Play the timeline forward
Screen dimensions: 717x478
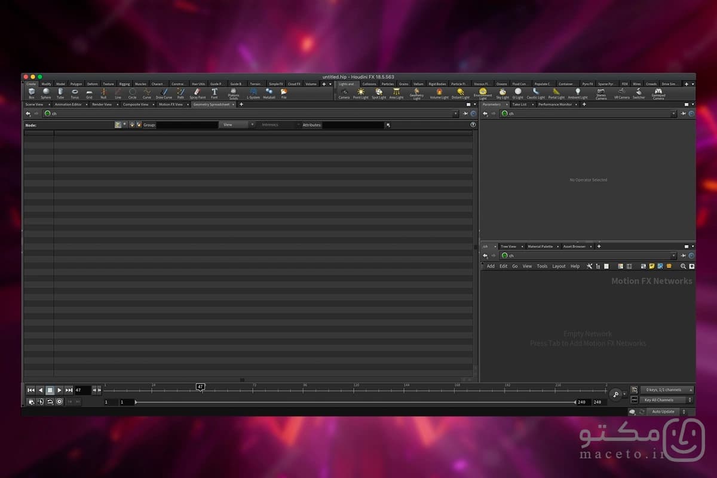[59, 390]
